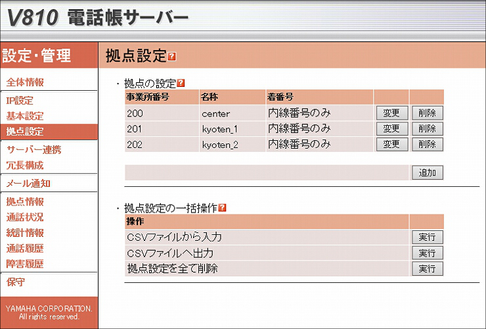Click the 拠点設定を全て削除 row text
This screenshot has height=329, width=486.
(x=172, y=268)
